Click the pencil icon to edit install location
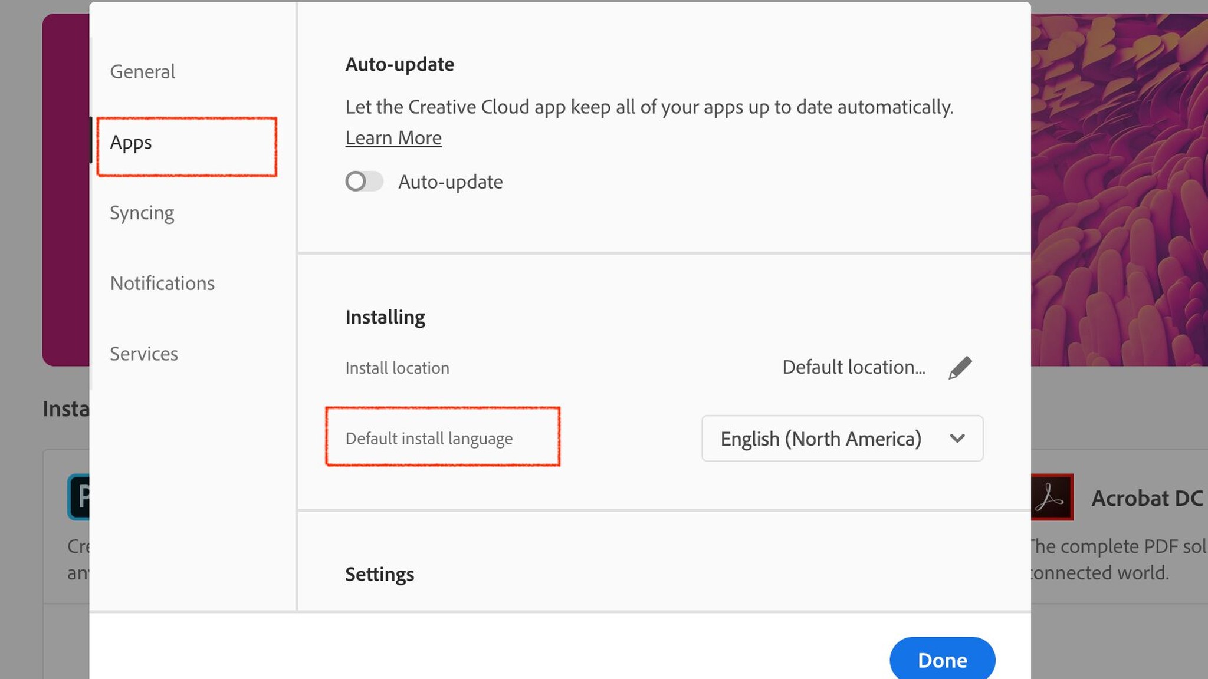The image size is (1208, 679). 960,368
